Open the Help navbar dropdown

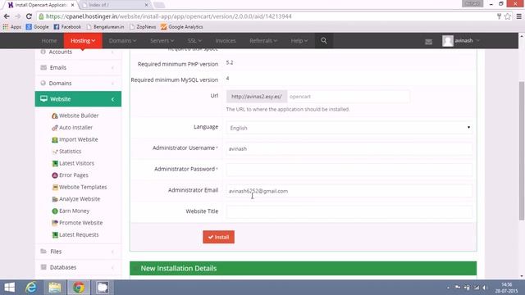click(299, 41)
